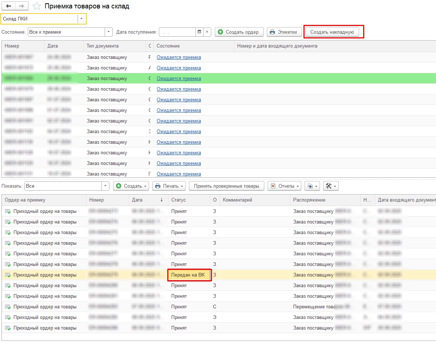Click into the Дата поступления date field
The width and height of the screenshot is (436, 342).
(x=178, y=32)
